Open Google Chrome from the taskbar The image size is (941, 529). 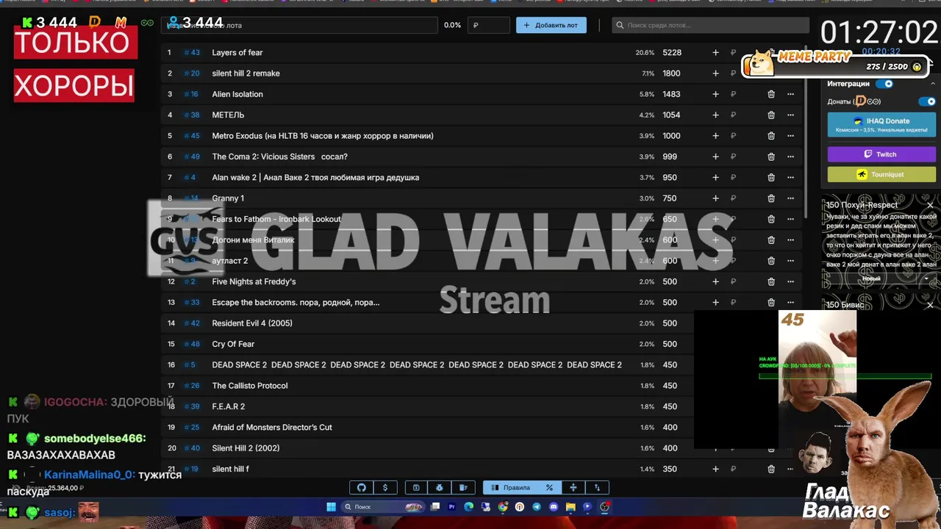(x=503, y=507)
